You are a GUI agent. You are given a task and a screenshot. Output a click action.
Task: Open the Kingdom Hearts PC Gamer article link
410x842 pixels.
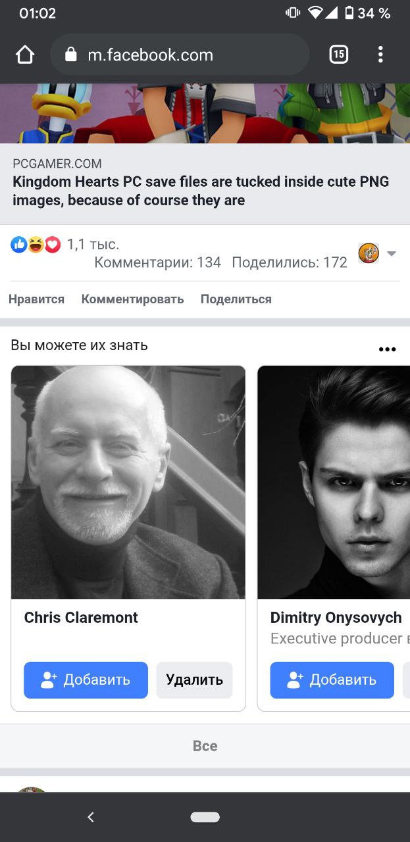click(201, 191)
